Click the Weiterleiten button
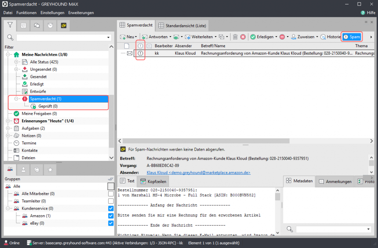 click(199, 37)
